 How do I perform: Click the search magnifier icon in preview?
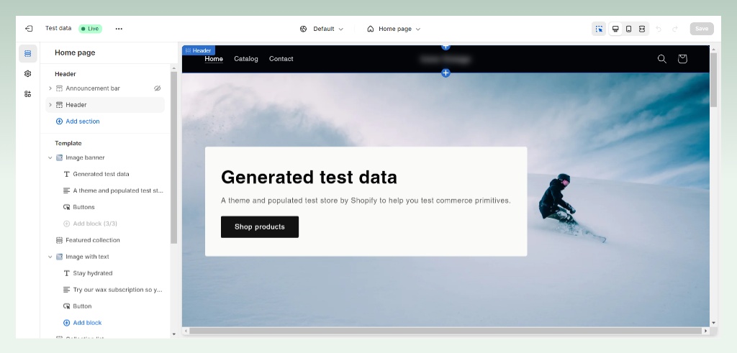(x=662, y=59)
